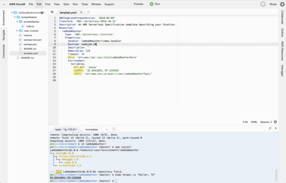
Task: Open the Outline side panel
Action: 282,32
